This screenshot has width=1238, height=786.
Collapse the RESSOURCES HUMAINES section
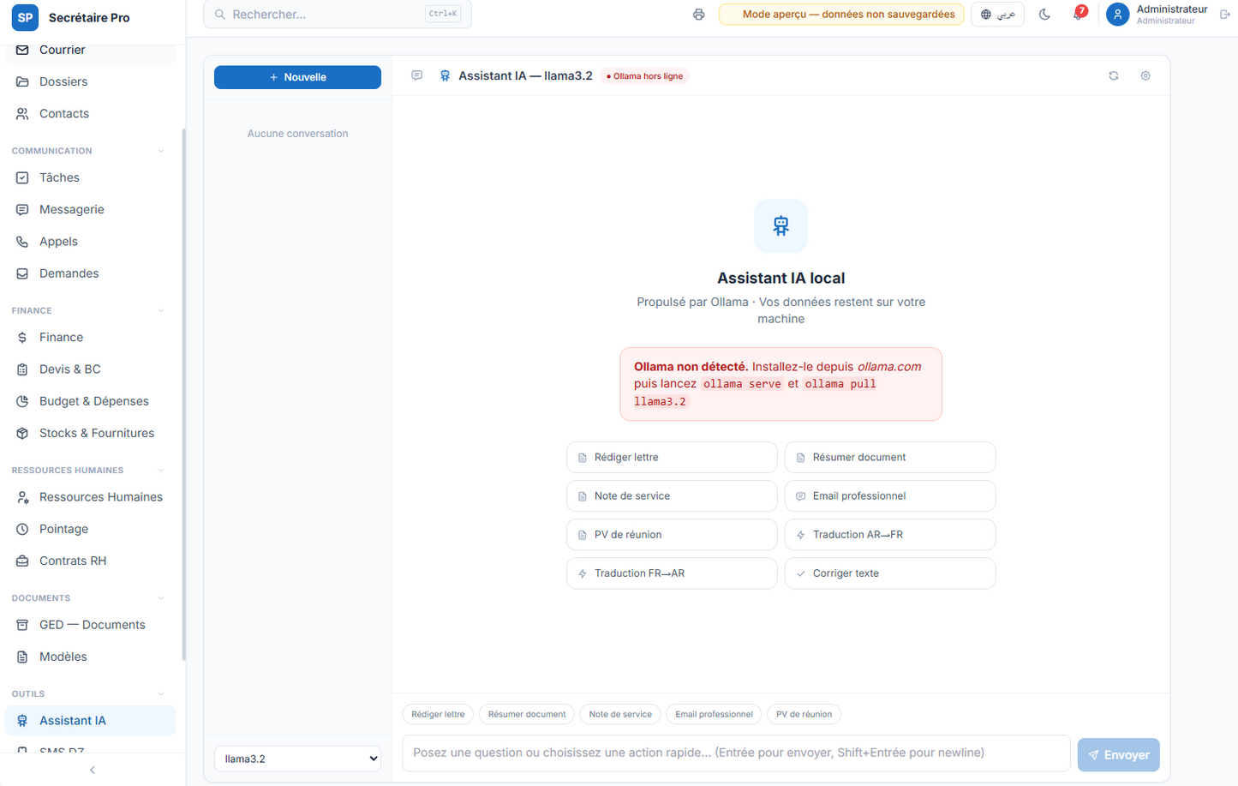[161, 471]
